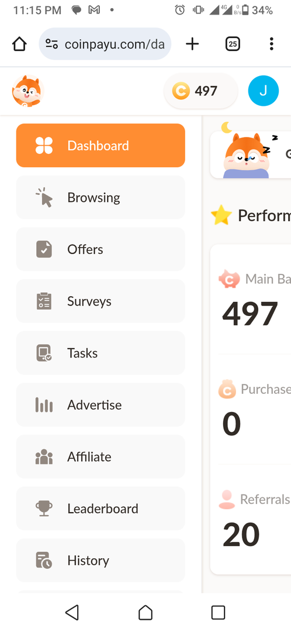Open the Surveys menu entry
This screenshot has width=291, height=632.
(101, 301)
